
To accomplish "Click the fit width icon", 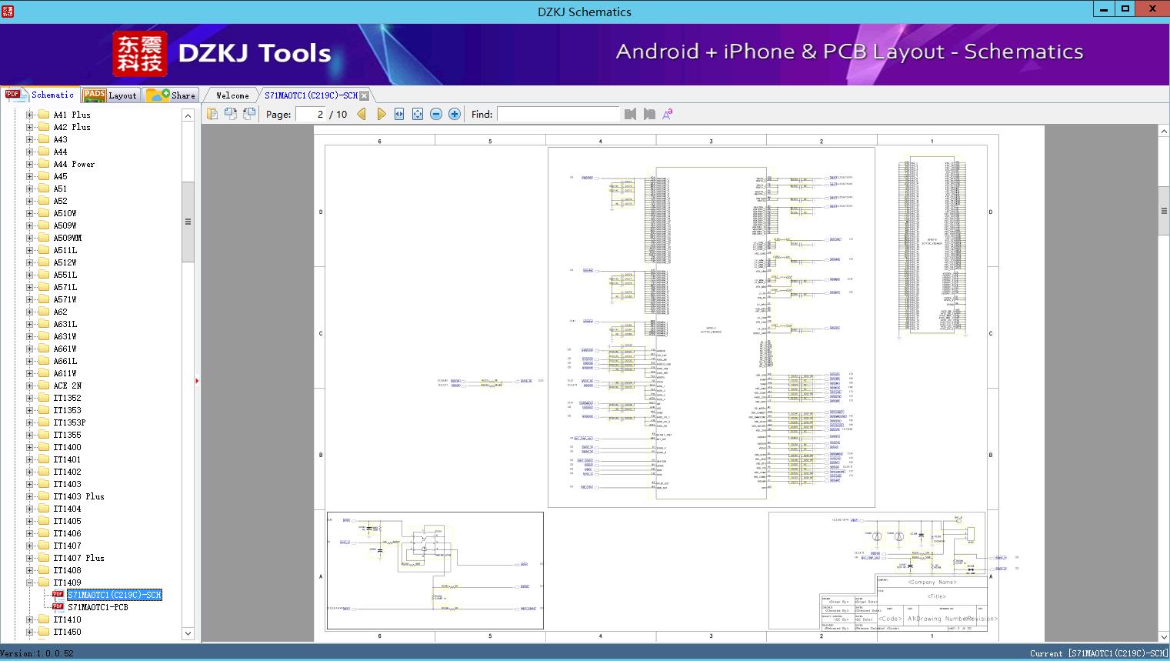I will click(399, 114).
